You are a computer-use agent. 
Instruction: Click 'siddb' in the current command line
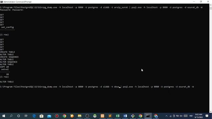coord(106,87)
